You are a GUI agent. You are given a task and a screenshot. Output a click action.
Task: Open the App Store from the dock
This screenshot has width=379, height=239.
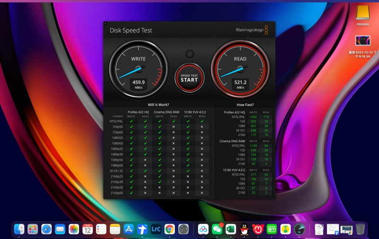128,229
